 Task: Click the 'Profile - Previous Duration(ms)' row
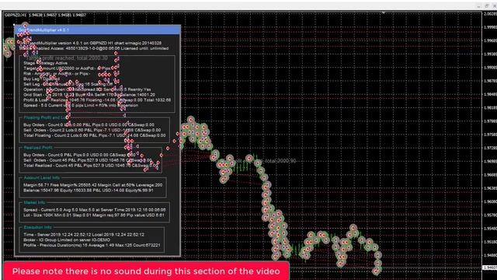pyautogui.click(x=92, y=245)
